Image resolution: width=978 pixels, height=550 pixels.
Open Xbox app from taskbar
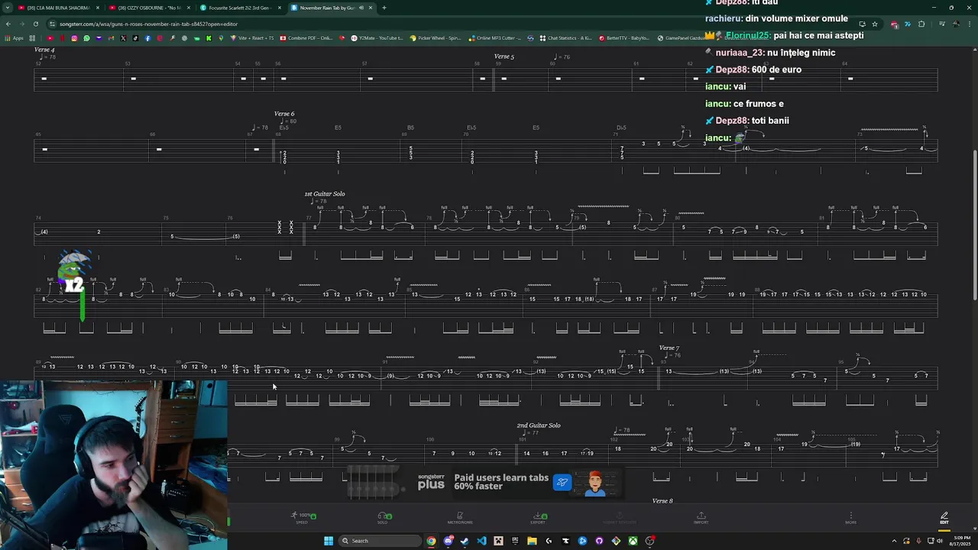point(633,541)
